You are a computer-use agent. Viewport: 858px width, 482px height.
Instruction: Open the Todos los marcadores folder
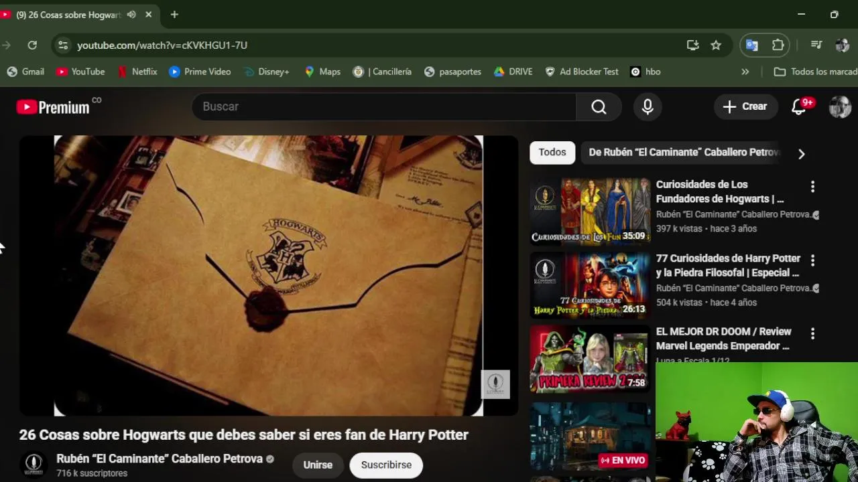tap(815, 72)
